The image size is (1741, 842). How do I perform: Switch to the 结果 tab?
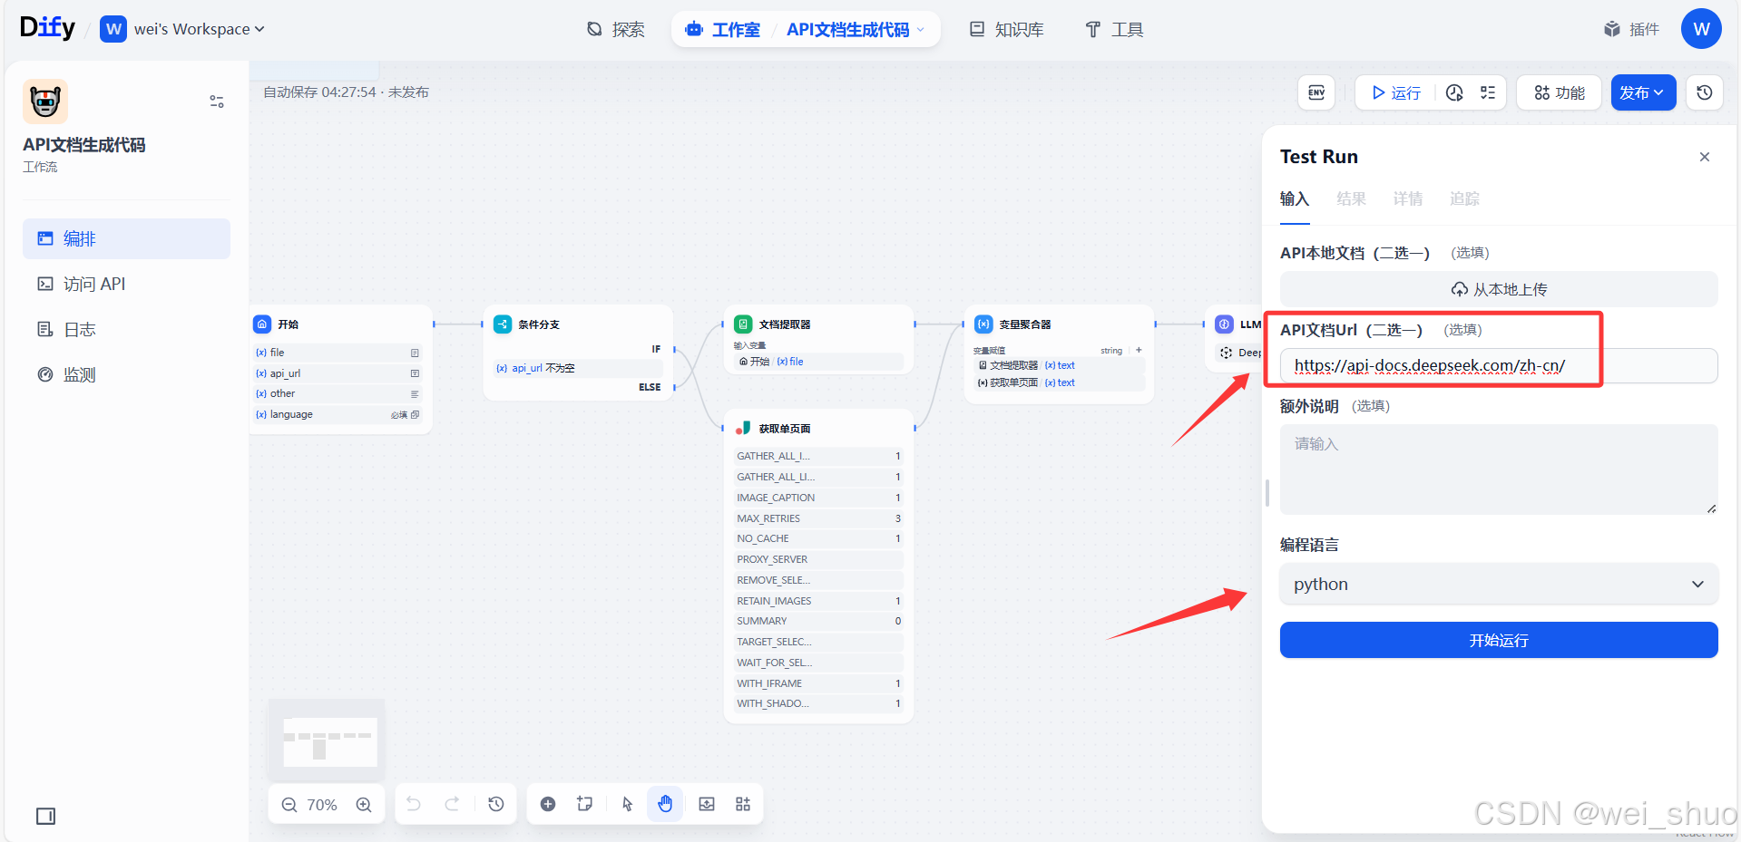click(x=1351, y=199)
